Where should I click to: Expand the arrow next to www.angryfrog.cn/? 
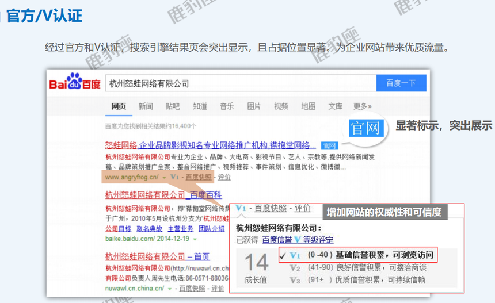pos(164,178)
